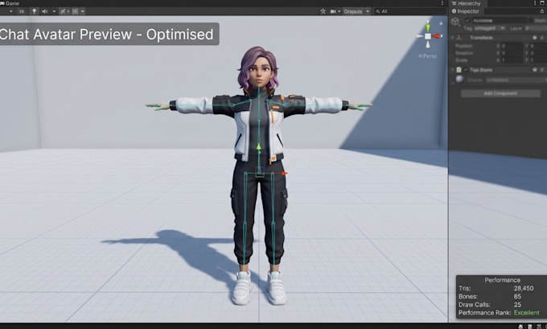The image size is (547, 329).
Task: Open the Transform component help icon
Action: pyautogui.click(x=535, y=37)
